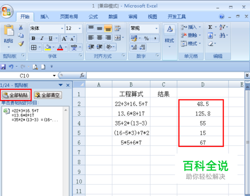Open Name Box dropdown arrow

pos(54,75)
